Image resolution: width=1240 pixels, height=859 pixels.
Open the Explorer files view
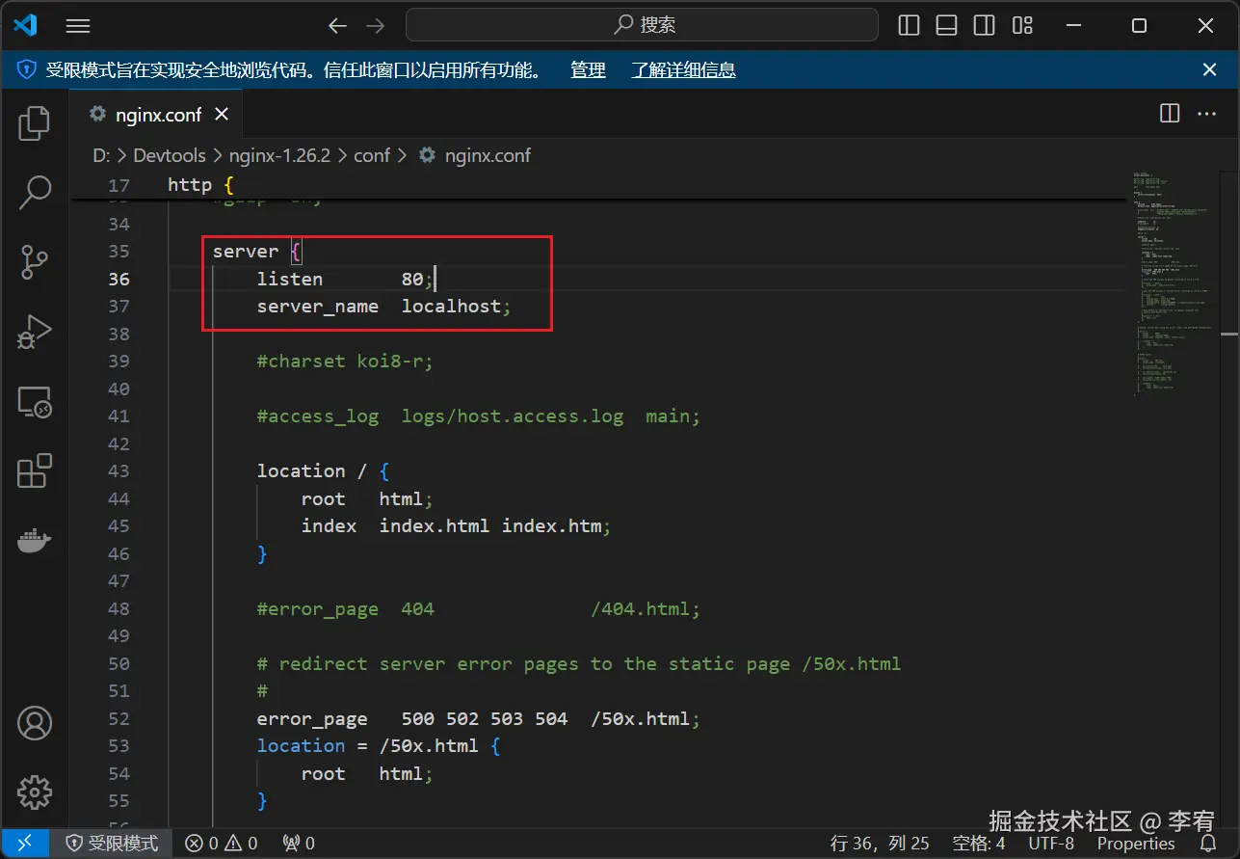tap(35, 122)
